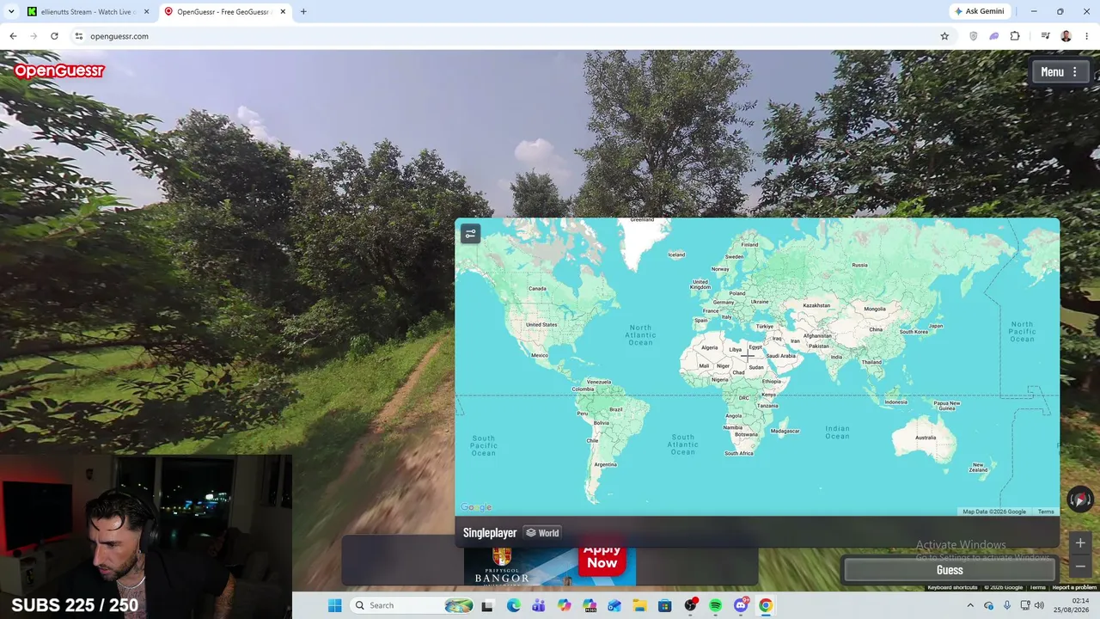Click the Guess button

point(950,570)
